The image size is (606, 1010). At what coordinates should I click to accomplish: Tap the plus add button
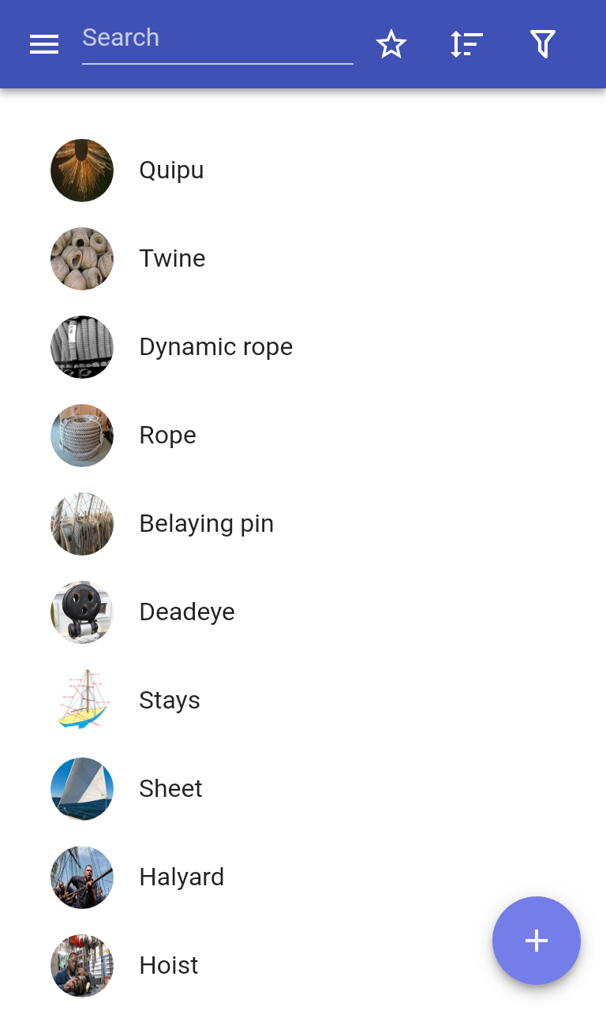(537, 941)
